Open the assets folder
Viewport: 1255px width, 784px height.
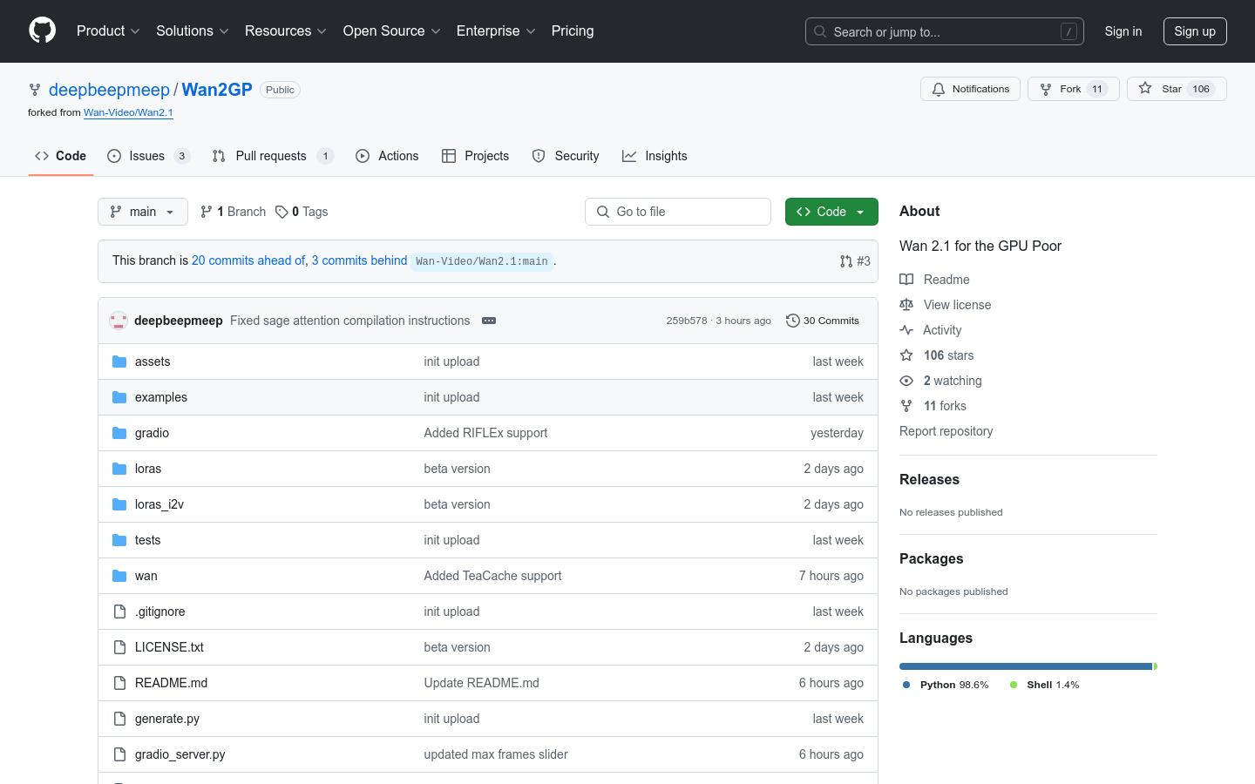point(153,362)
